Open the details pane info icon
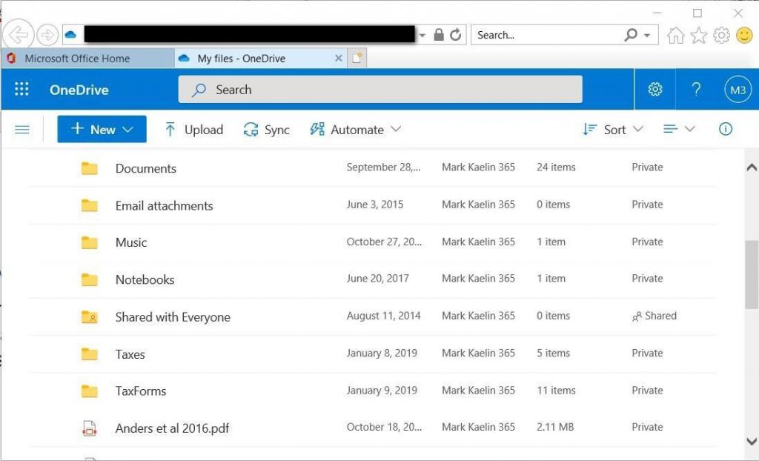The width and height of the screenshot is (759, 461). 725,129
